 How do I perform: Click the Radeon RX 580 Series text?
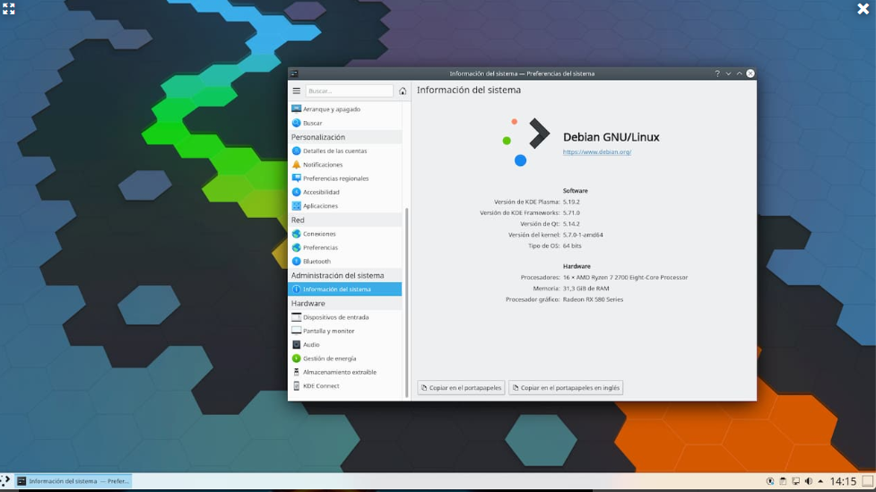tap(593, 300)
